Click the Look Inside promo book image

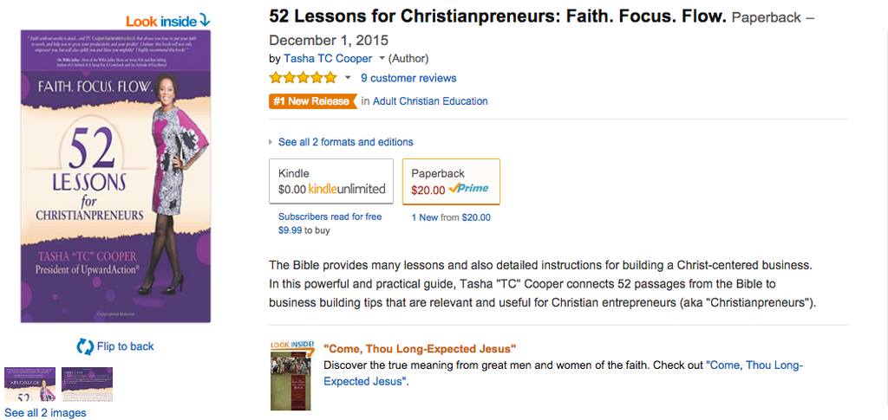pyautogui.click(x=291, y=375)
